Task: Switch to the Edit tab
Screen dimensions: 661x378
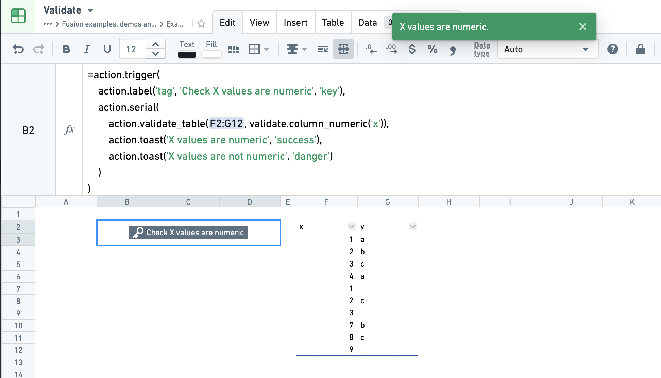Action: coord(227,23)
